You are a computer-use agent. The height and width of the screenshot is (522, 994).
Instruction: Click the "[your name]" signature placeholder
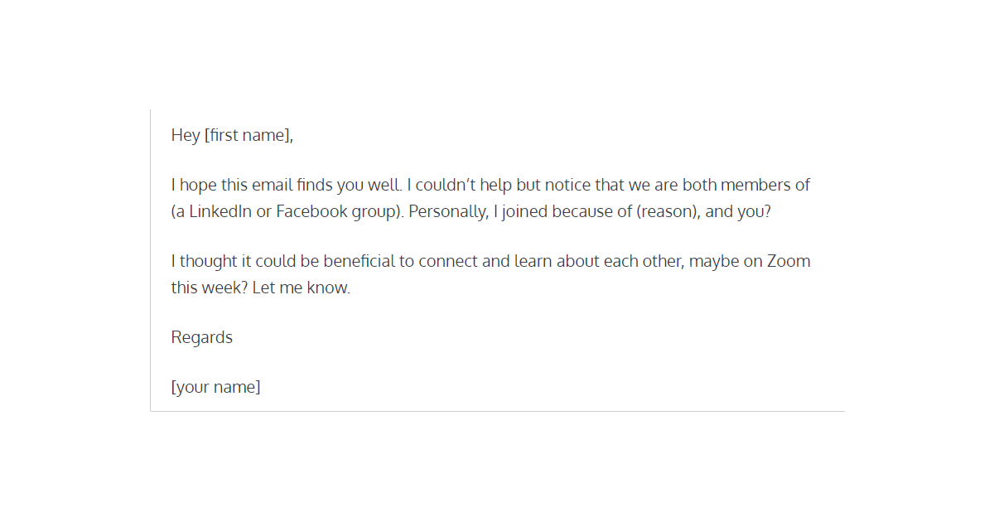(x=215, y=387)
